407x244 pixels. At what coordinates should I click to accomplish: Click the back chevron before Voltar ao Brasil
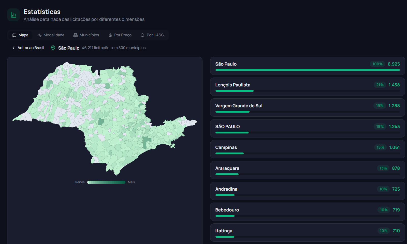pyautogui.click(x=13, y=48)
